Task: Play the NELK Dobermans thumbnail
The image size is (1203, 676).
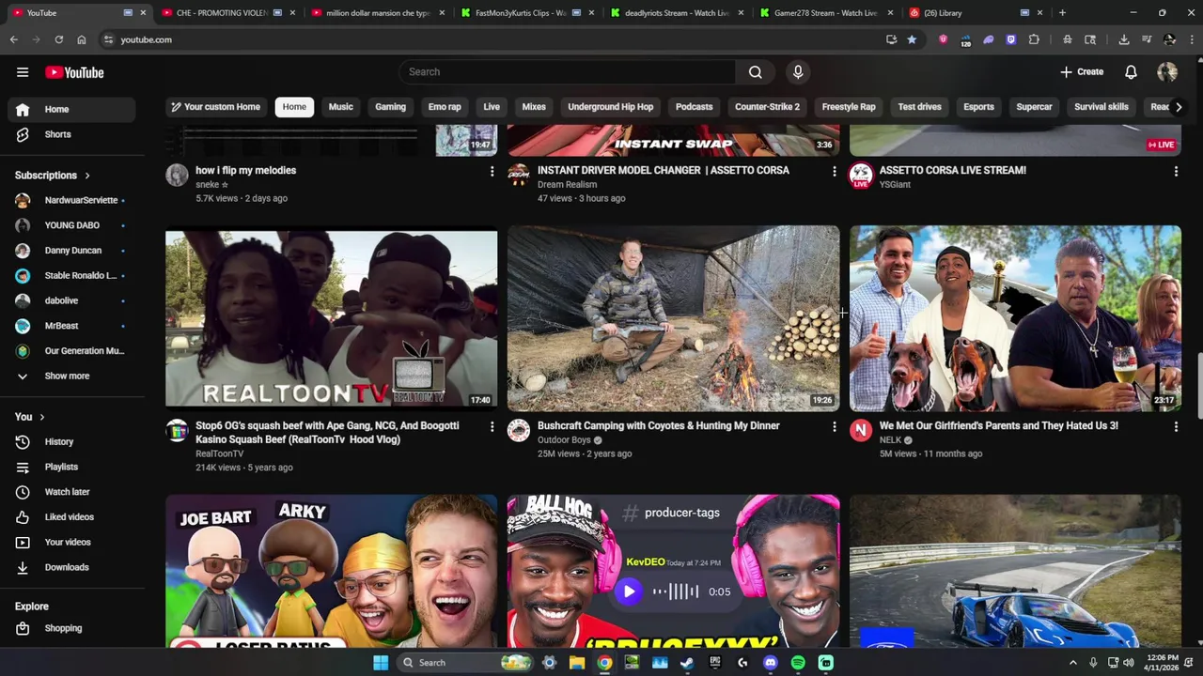Action: coord(1016,318)
